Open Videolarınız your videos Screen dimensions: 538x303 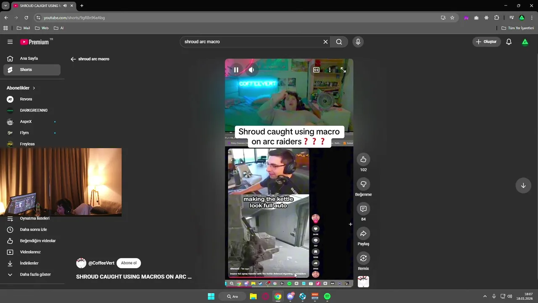(x=32, y=252)
